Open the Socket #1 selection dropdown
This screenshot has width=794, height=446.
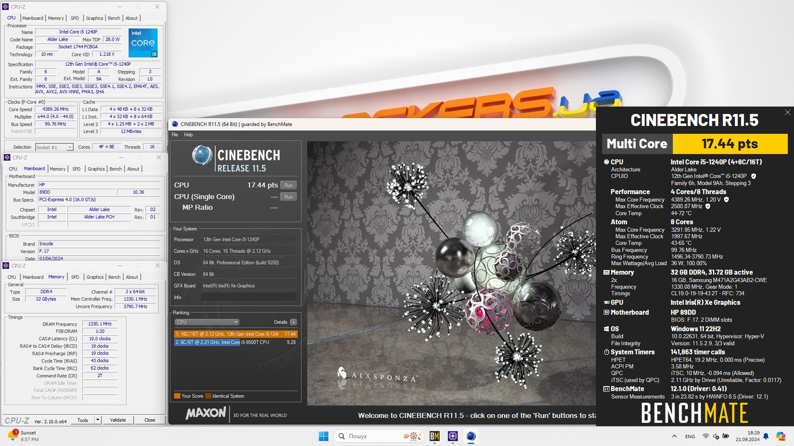click(x=54, y=147)
